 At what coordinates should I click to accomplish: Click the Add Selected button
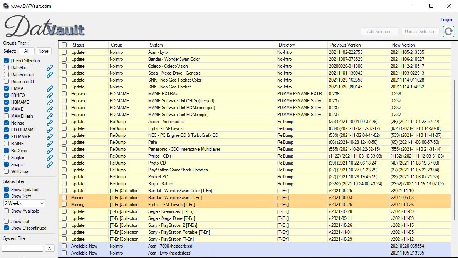[379, 32]
